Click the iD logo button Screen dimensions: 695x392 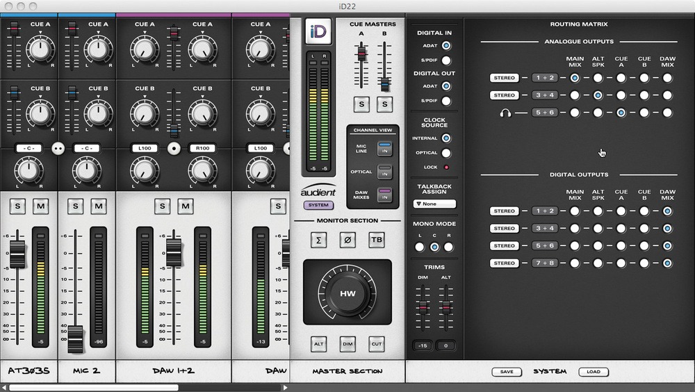318,31
